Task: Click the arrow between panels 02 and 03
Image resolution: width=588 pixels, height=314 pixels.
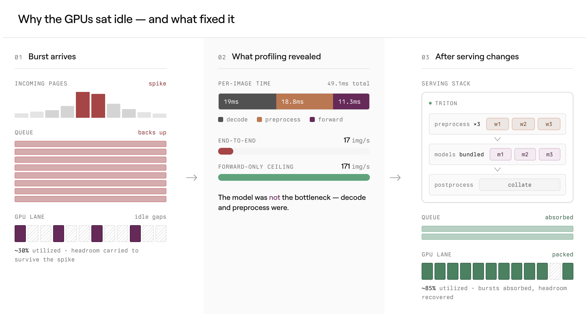Action: pos(395,178)
